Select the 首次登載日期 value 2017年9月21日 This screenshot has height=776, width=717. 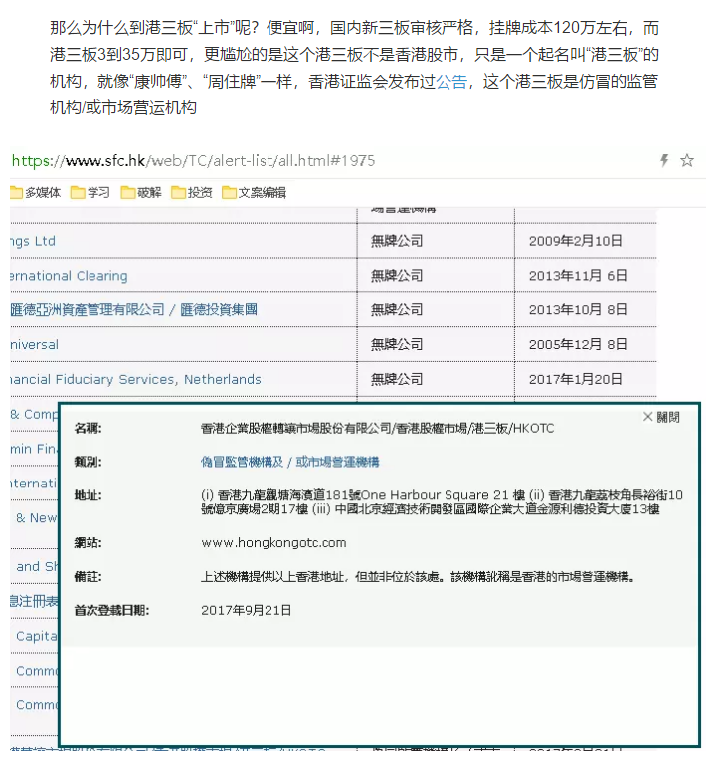[246, 610]
